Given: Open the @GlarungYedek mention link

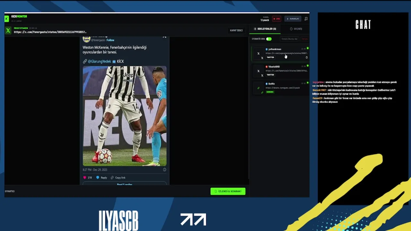Looking at the screenshot, I should click(100, 61).
